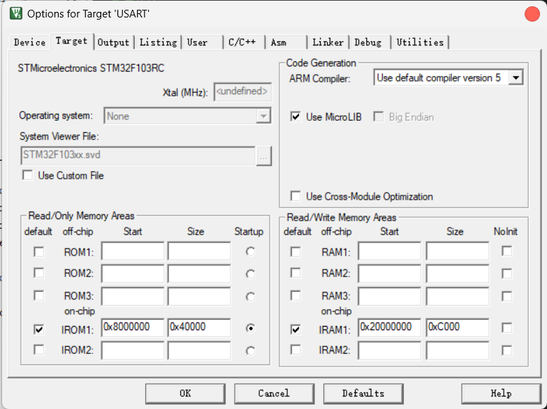This screenshot has width=547, height=409.
Task: Click the RAM2 Size field
Action: (x=458, y=274)
